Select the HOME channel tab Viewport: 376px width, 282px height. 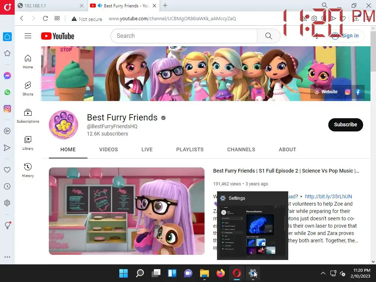click(68, 149)
